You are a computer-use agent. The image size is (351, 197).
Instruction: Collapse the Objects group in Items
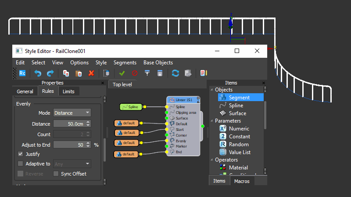211,90
